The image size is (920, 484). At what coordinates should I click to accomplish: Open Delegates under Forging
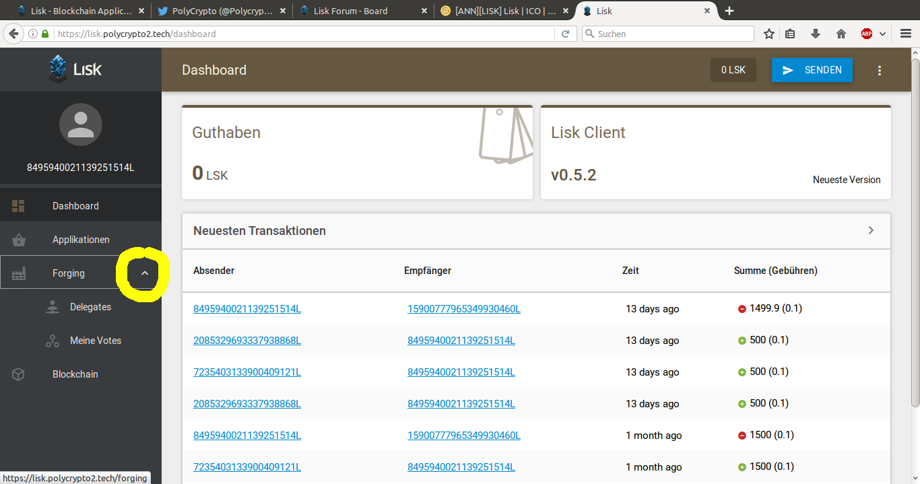click(x=81, y=307)
